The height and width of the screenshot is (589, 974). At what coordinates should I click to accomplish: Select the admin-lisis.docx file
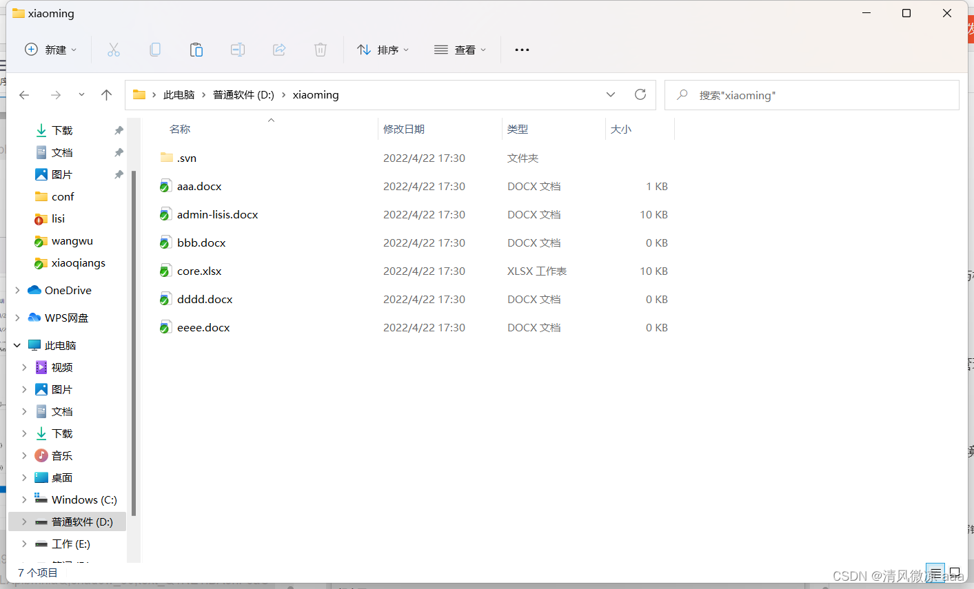(x=217, y=214)
